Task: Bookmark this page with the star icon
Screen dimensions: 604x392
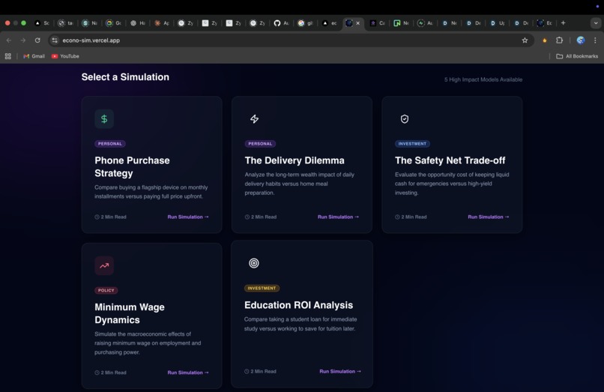Action: click(525, 40)
